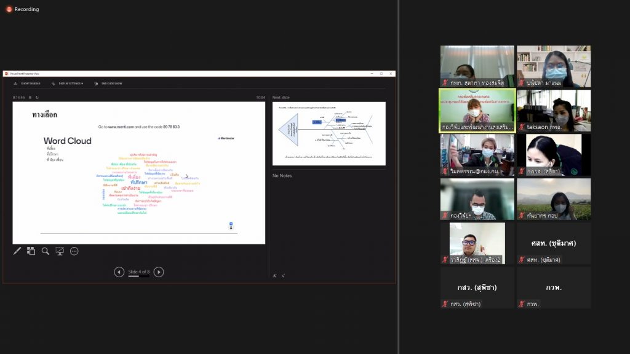The height and width of the screenshot is (354, 630).
Task: Decrease the notes text size
Action: 283,276
